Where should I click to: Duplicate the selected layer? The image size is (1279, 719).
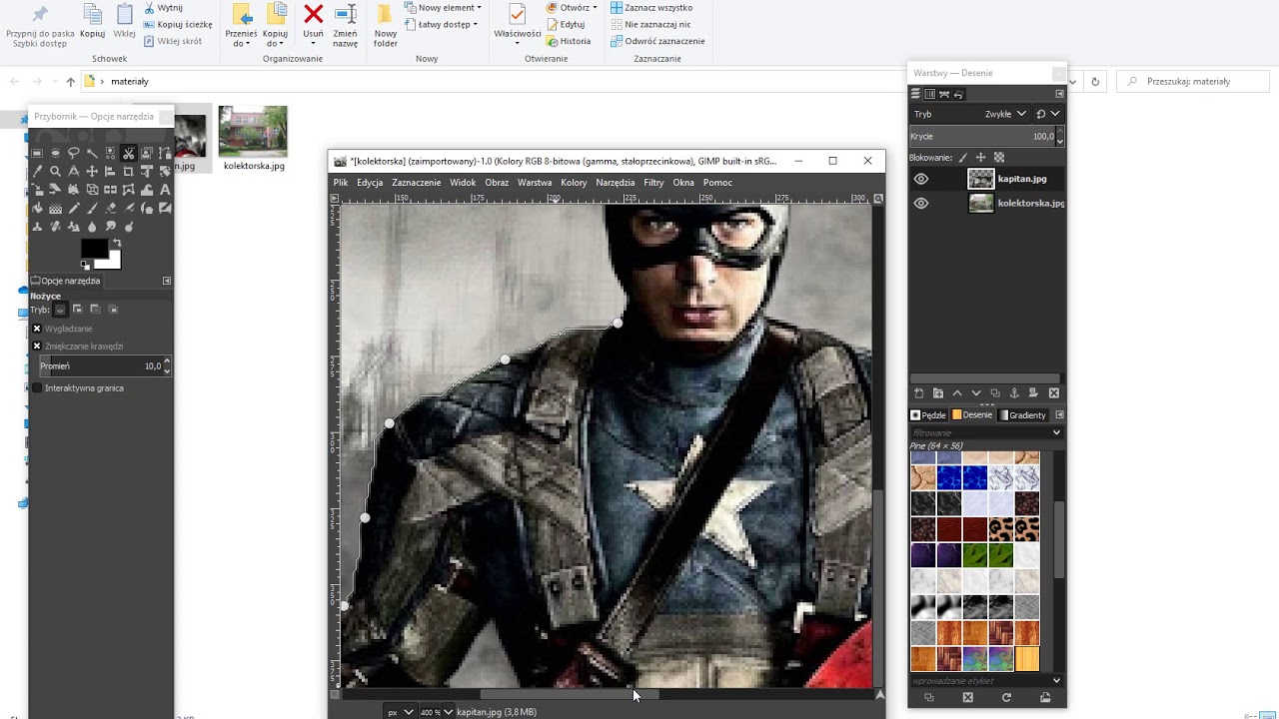coord(995,393)
